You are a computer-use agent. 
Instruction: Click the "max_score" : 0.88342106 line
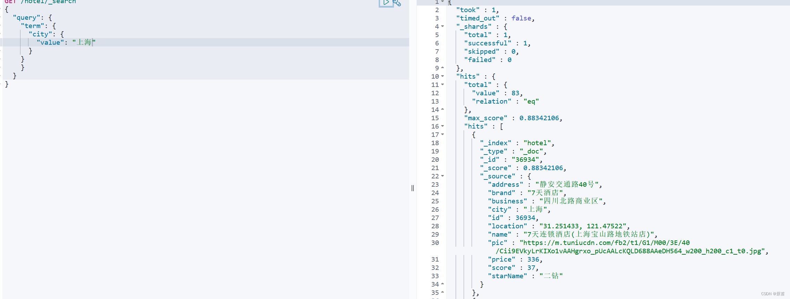[513, 118]
